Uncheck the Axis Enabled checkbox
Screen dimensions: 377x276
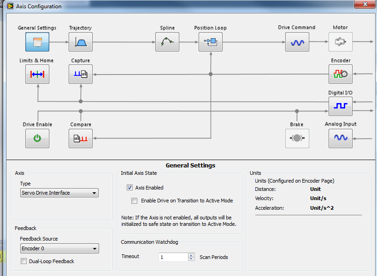click(x=130, y=188)
